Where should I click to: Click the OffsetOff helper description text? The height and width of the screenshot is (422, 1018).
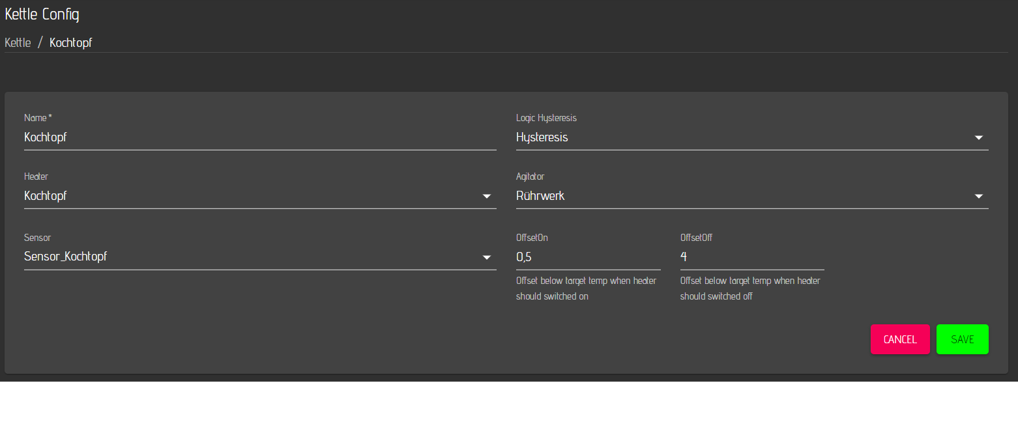tap(749, 288)
